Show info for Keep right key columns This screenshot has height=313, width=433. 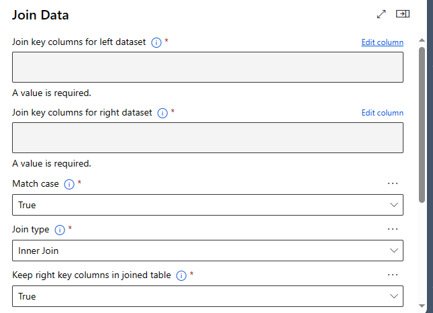tap(181, 275)
